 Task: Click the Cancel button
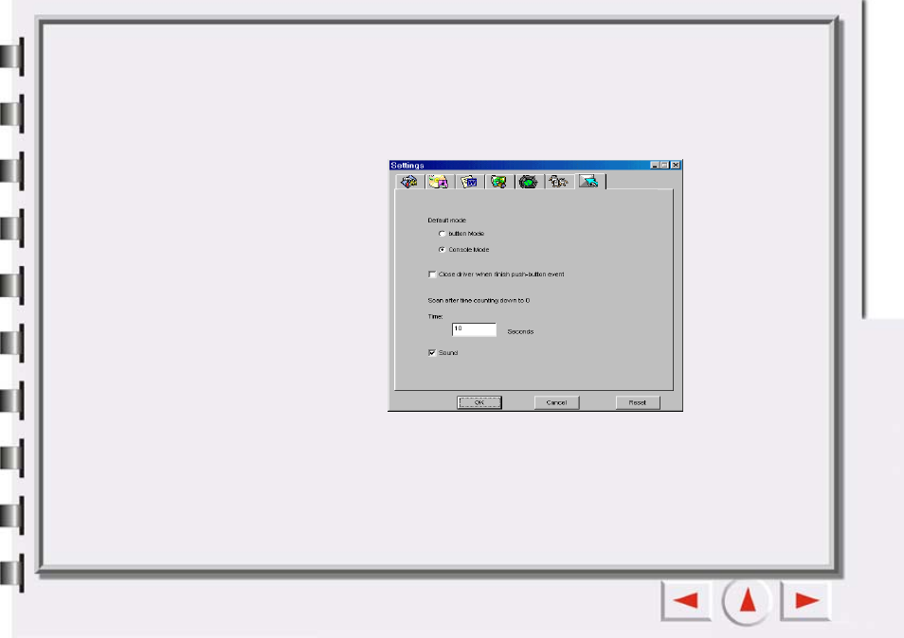point(556,402)
